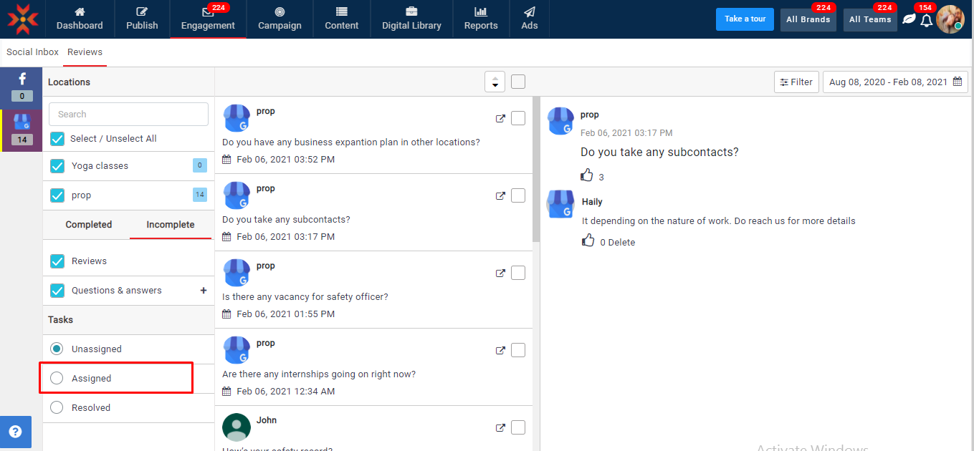This screenshot has height=451, width=974.
Task: Click the locations Search input field
Action: 128,115
